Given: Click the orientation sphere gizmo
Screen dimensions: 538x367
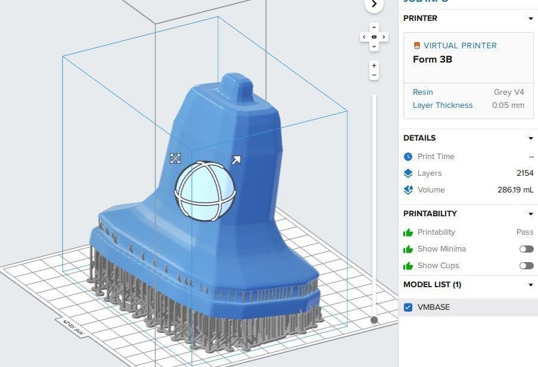Looking at the screenshot, I should point(205,191).
